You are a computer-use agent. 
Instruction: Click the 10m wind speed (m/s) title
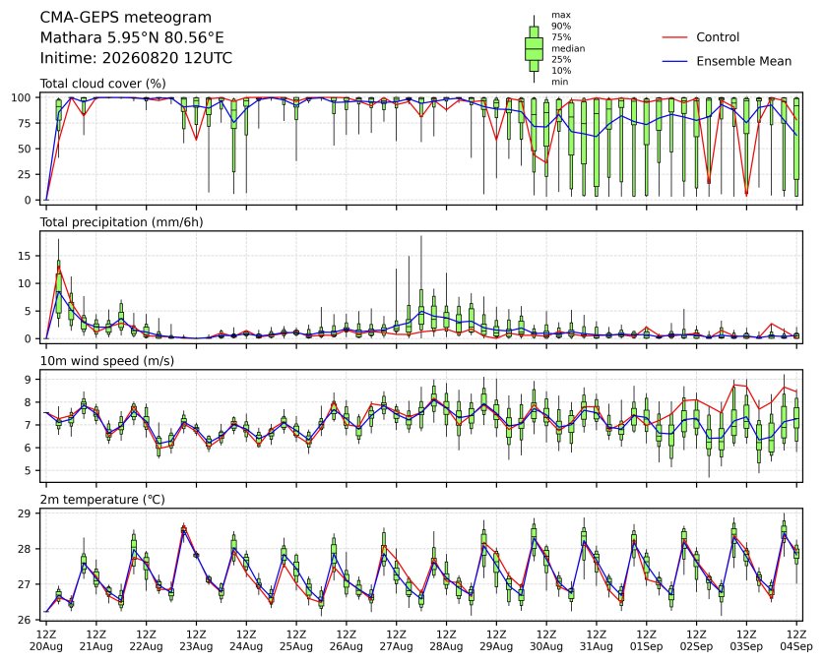(107, 361)
